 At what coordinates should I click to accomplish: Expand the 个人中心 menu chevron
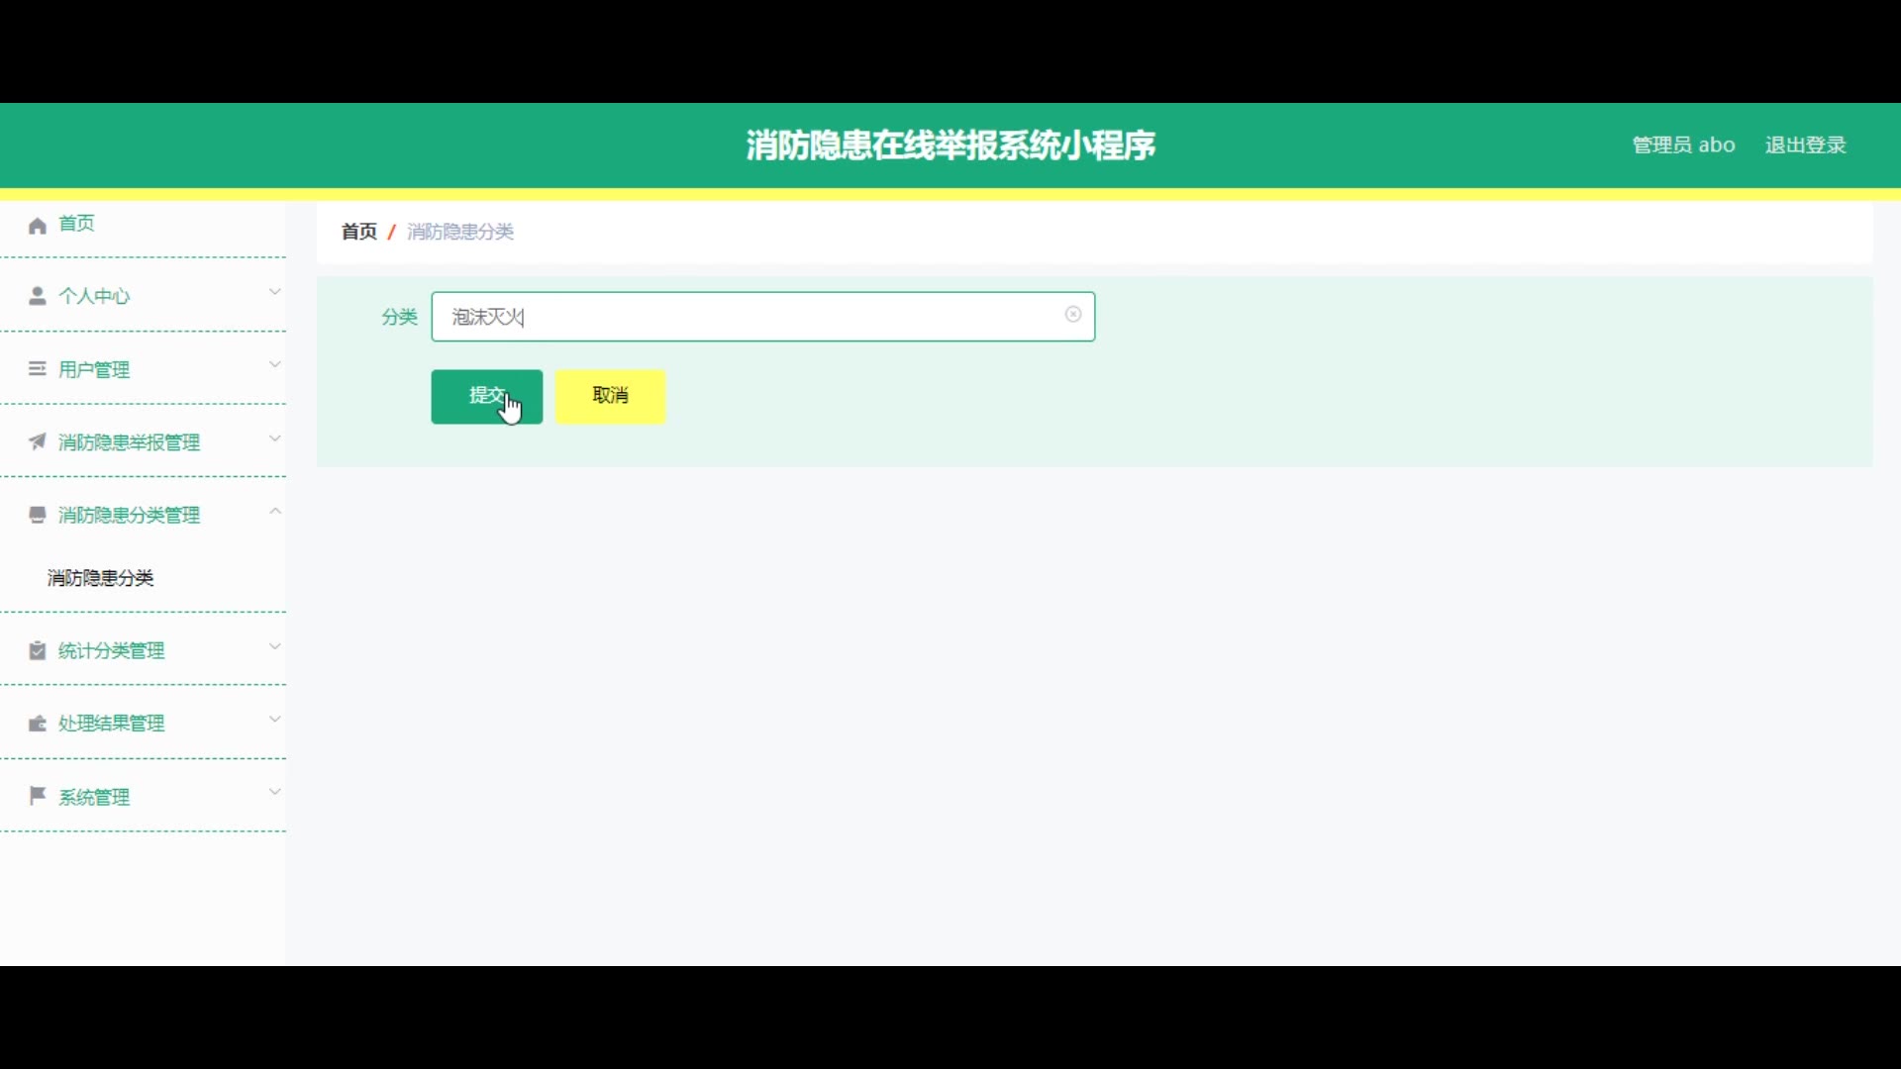click(275, 292)
